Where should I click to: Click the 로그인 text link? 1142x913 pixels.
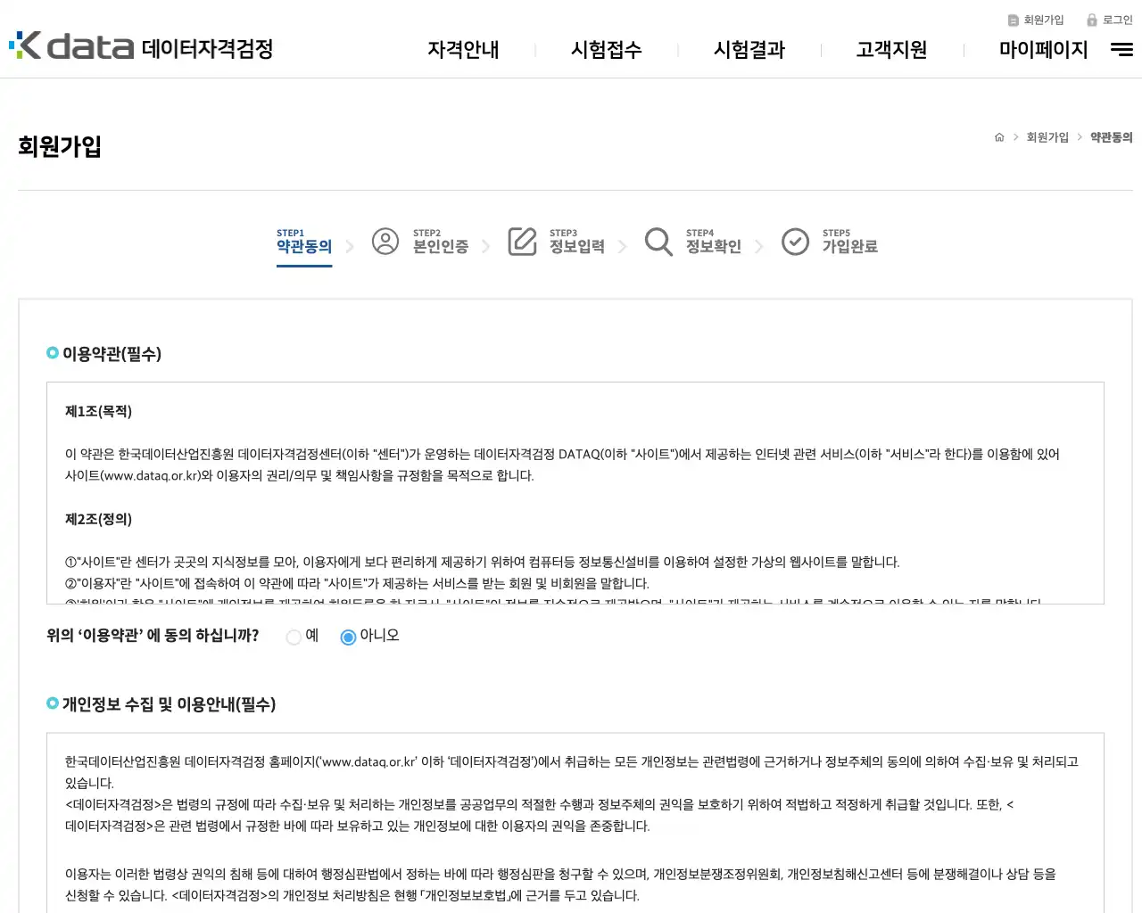coord(1113,20)
